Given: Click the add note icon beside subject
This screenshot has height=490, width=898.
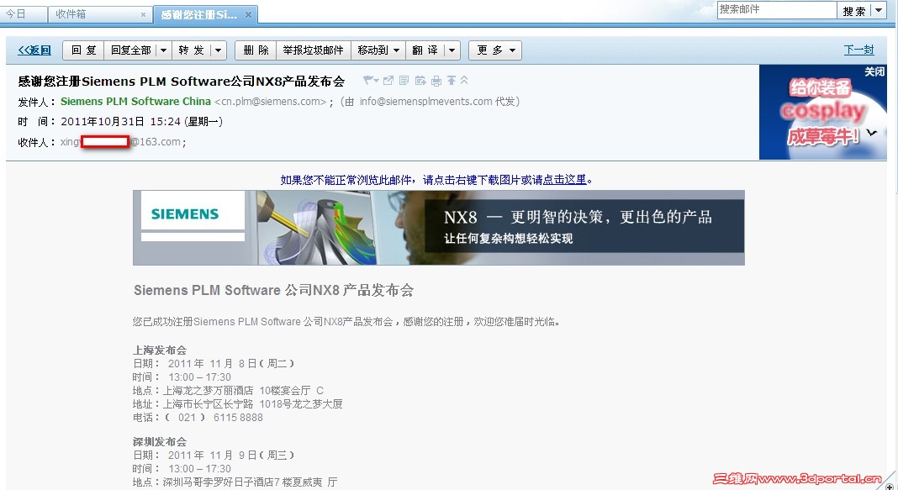Looking at the screenshot, I should (x=404, y=81).
